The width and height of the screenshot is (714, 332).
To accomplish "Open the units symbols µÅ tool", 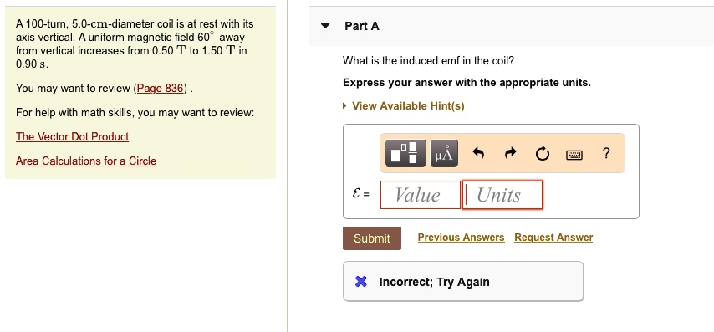I will click(444, 153).
